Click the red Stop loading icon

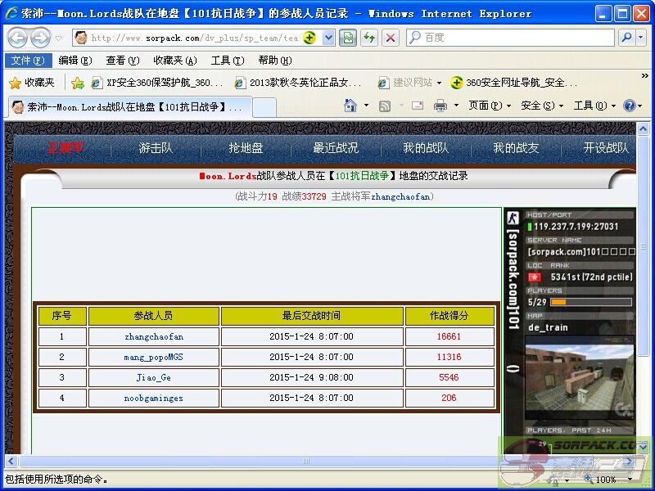(x=391, y=38)
